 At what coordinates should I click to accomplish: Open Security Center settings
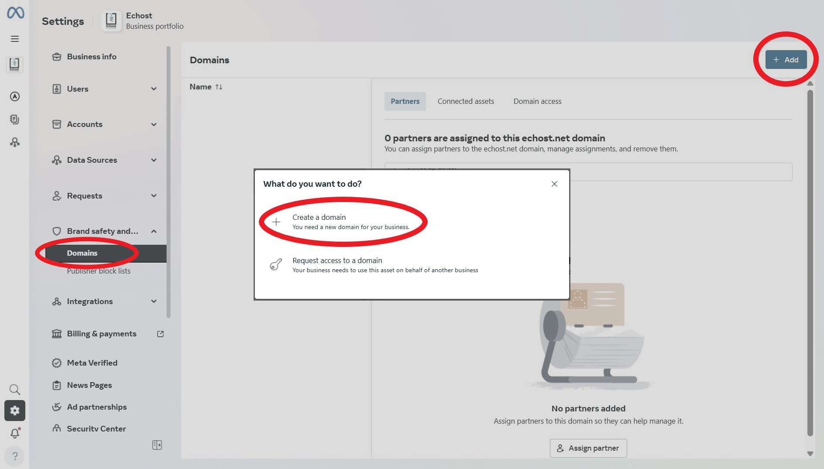click(x=96, y=429)
